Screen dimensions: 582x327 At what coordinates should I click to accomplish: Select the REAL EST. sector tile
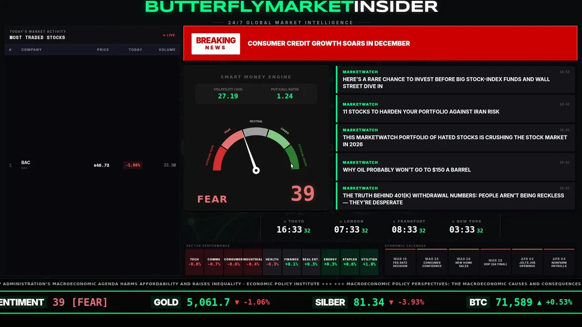[311, 262]
